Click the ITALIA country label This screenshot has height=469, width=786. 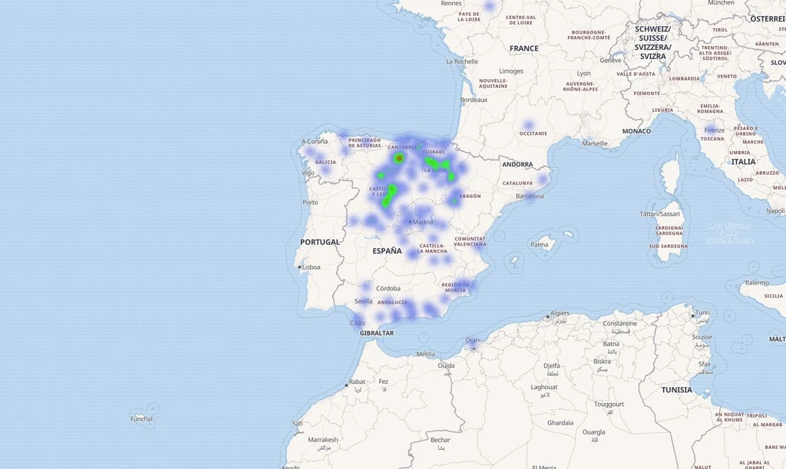click(743, 162)
